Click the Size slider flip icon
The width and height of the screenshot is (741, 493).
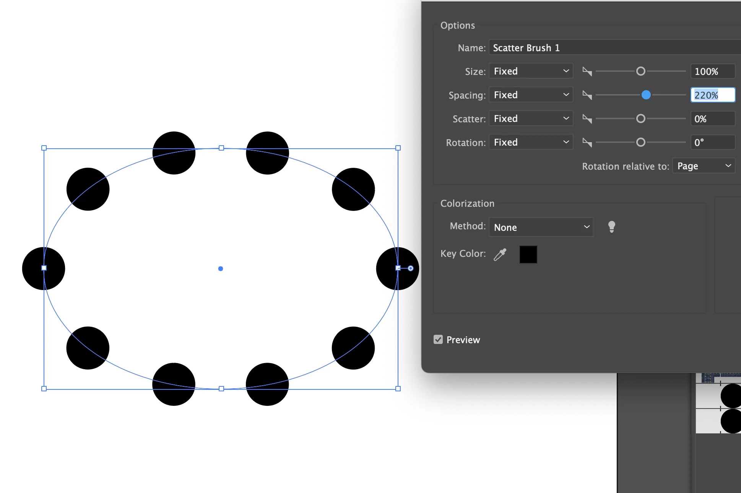click(x=587, y=71)
